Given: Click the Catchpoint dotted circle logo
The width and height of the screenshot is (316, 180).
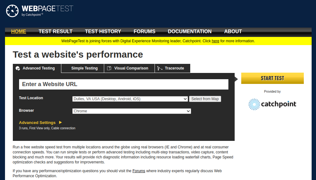Looking at the screenshot, I should 254,104.
